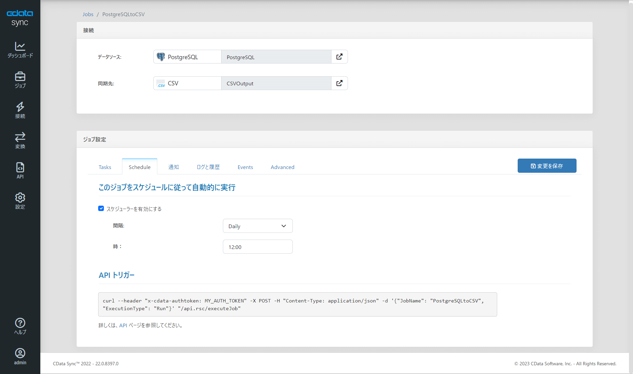Click the curl command API trigger code box

click(x=298, y=304)
